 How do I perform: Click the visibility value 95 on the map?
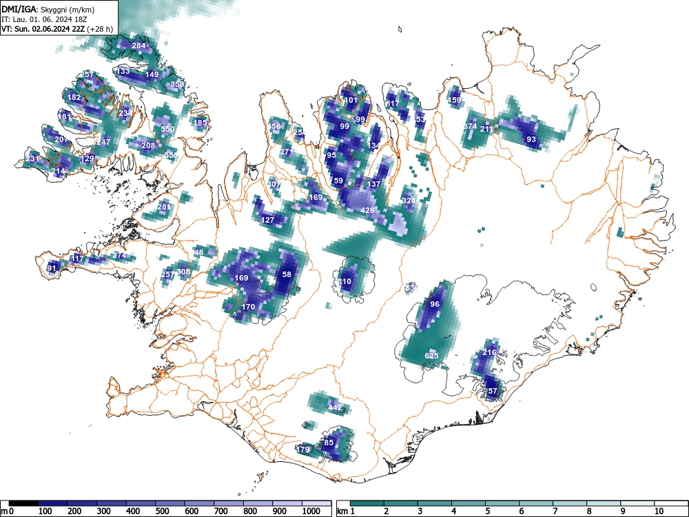pos(331,155)
